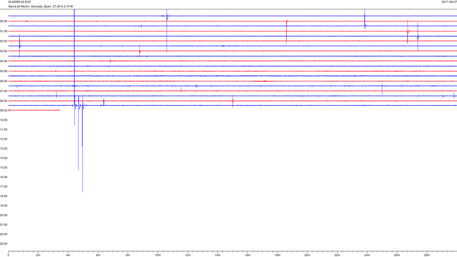Pick the 06:30 row label
This screenshot has width=457, height=257.
[x=3, y=81]
